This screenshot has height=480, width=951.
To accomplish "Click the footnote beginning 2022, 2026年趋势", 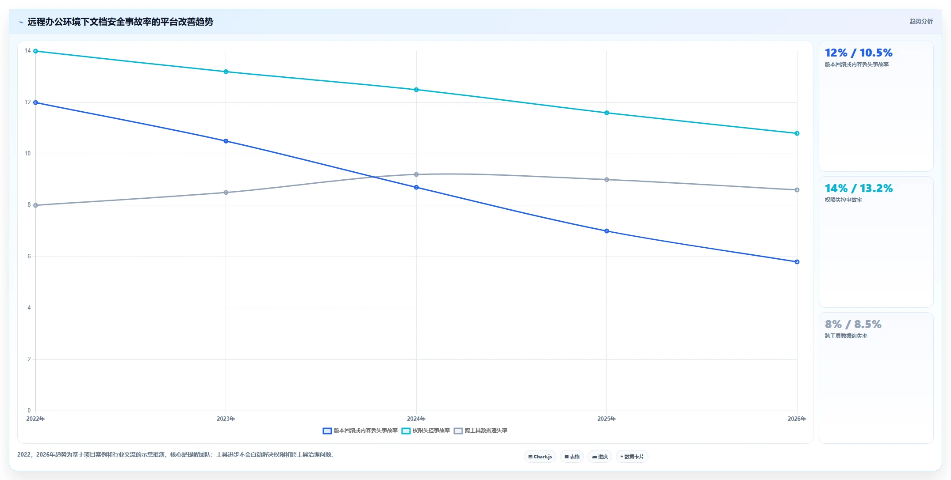I will 177,454.
